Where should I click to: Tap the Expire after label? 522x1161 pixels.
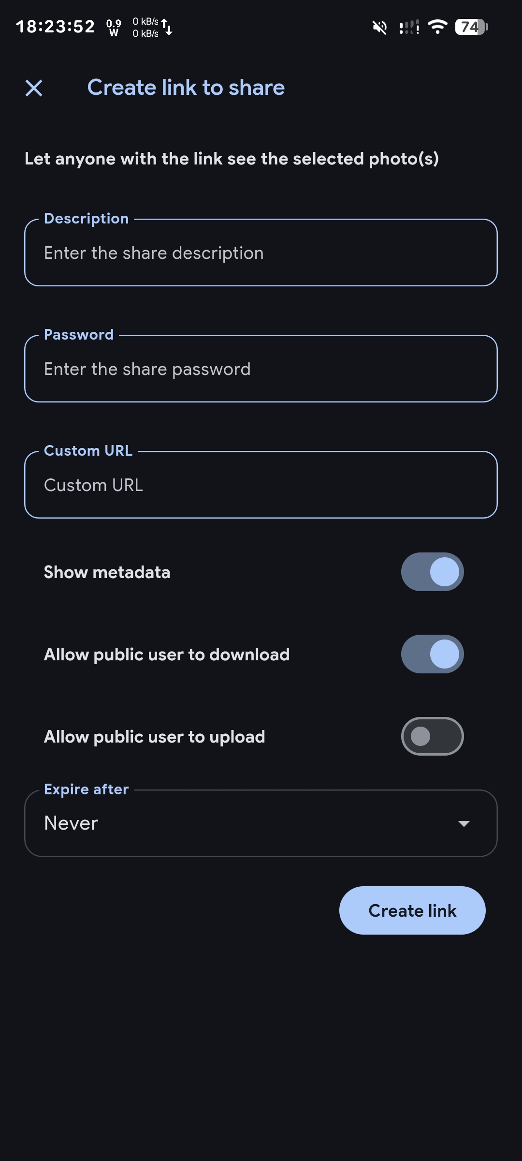(x=87, y=789)
